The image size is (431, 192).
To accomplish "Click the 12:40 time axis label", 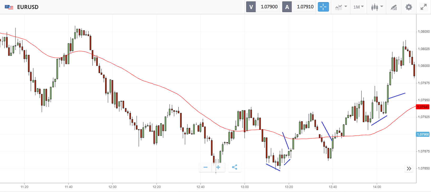I will point(200,187).
